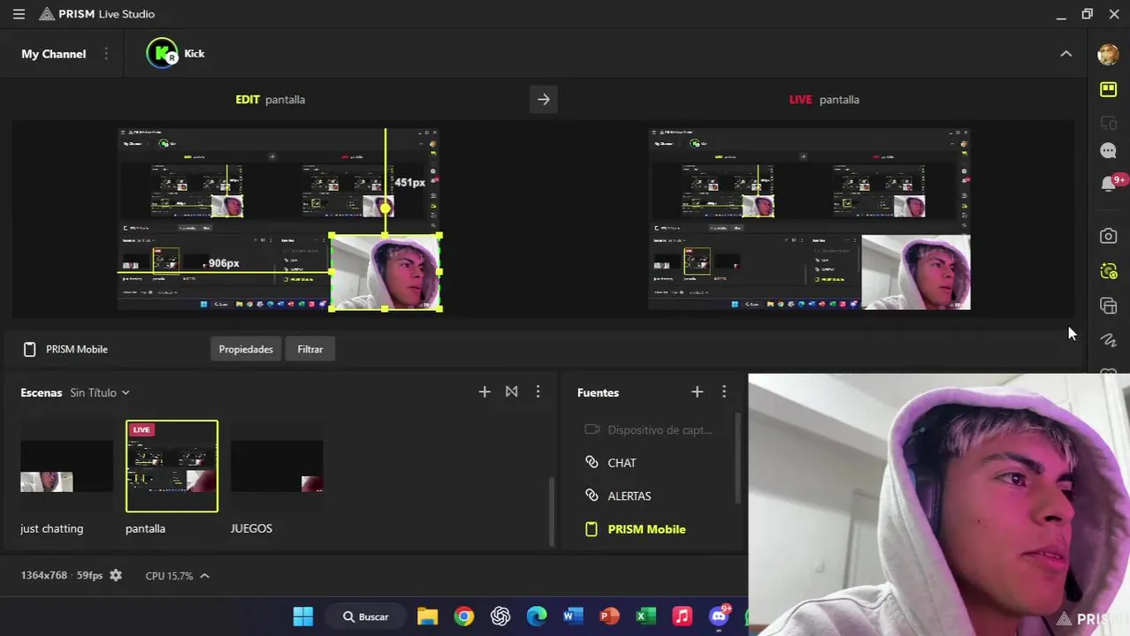Viewport: 1130px width, 636px height.
Task: Open Word from the taskbar
Action: pos(573,617)
